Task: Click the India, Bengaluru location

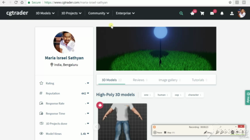Action: point(64,65)
